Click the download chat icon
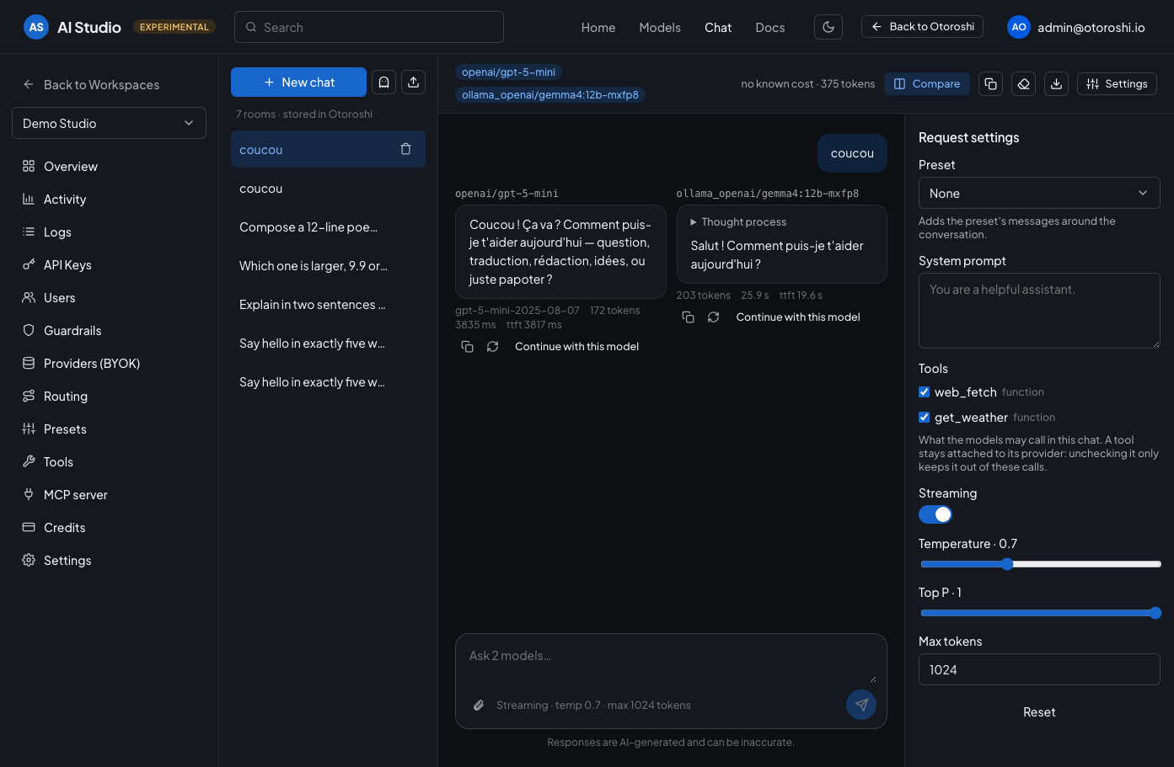Image resolution: width=1174 pixels, height=767 pixels. tap(1056, 83)
